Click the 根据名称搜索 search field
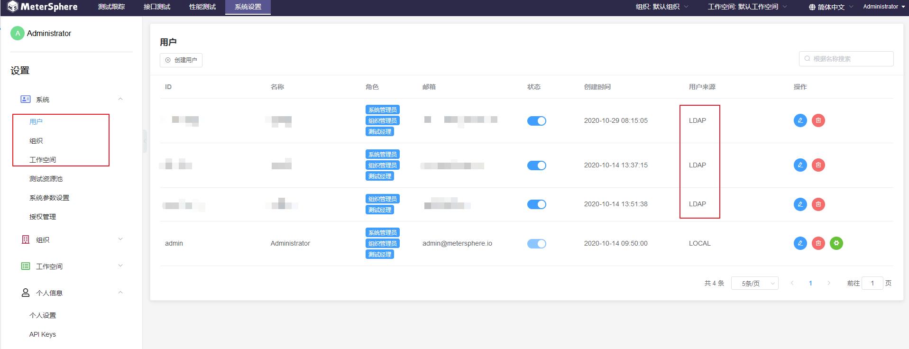Screen dimensions: 909x349 coord(846,59)
